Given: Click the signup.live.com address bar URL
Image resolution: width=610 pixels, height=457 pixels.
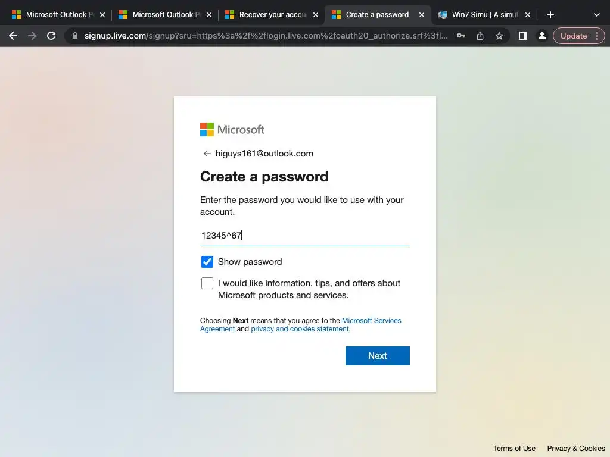Looking at the screenshot, I should [266, 36].
